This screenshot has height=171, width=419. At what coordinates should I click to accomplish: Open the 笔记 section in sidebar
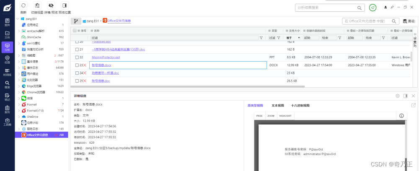pyautogui.click(x=7, y=97)
